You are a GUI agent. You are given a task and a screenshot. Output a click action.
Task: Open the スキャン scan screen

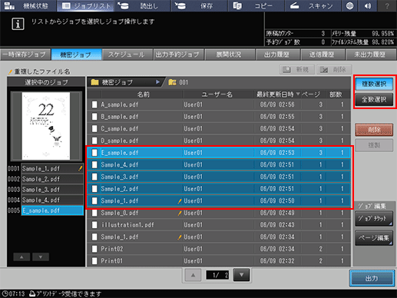point(313,5)
